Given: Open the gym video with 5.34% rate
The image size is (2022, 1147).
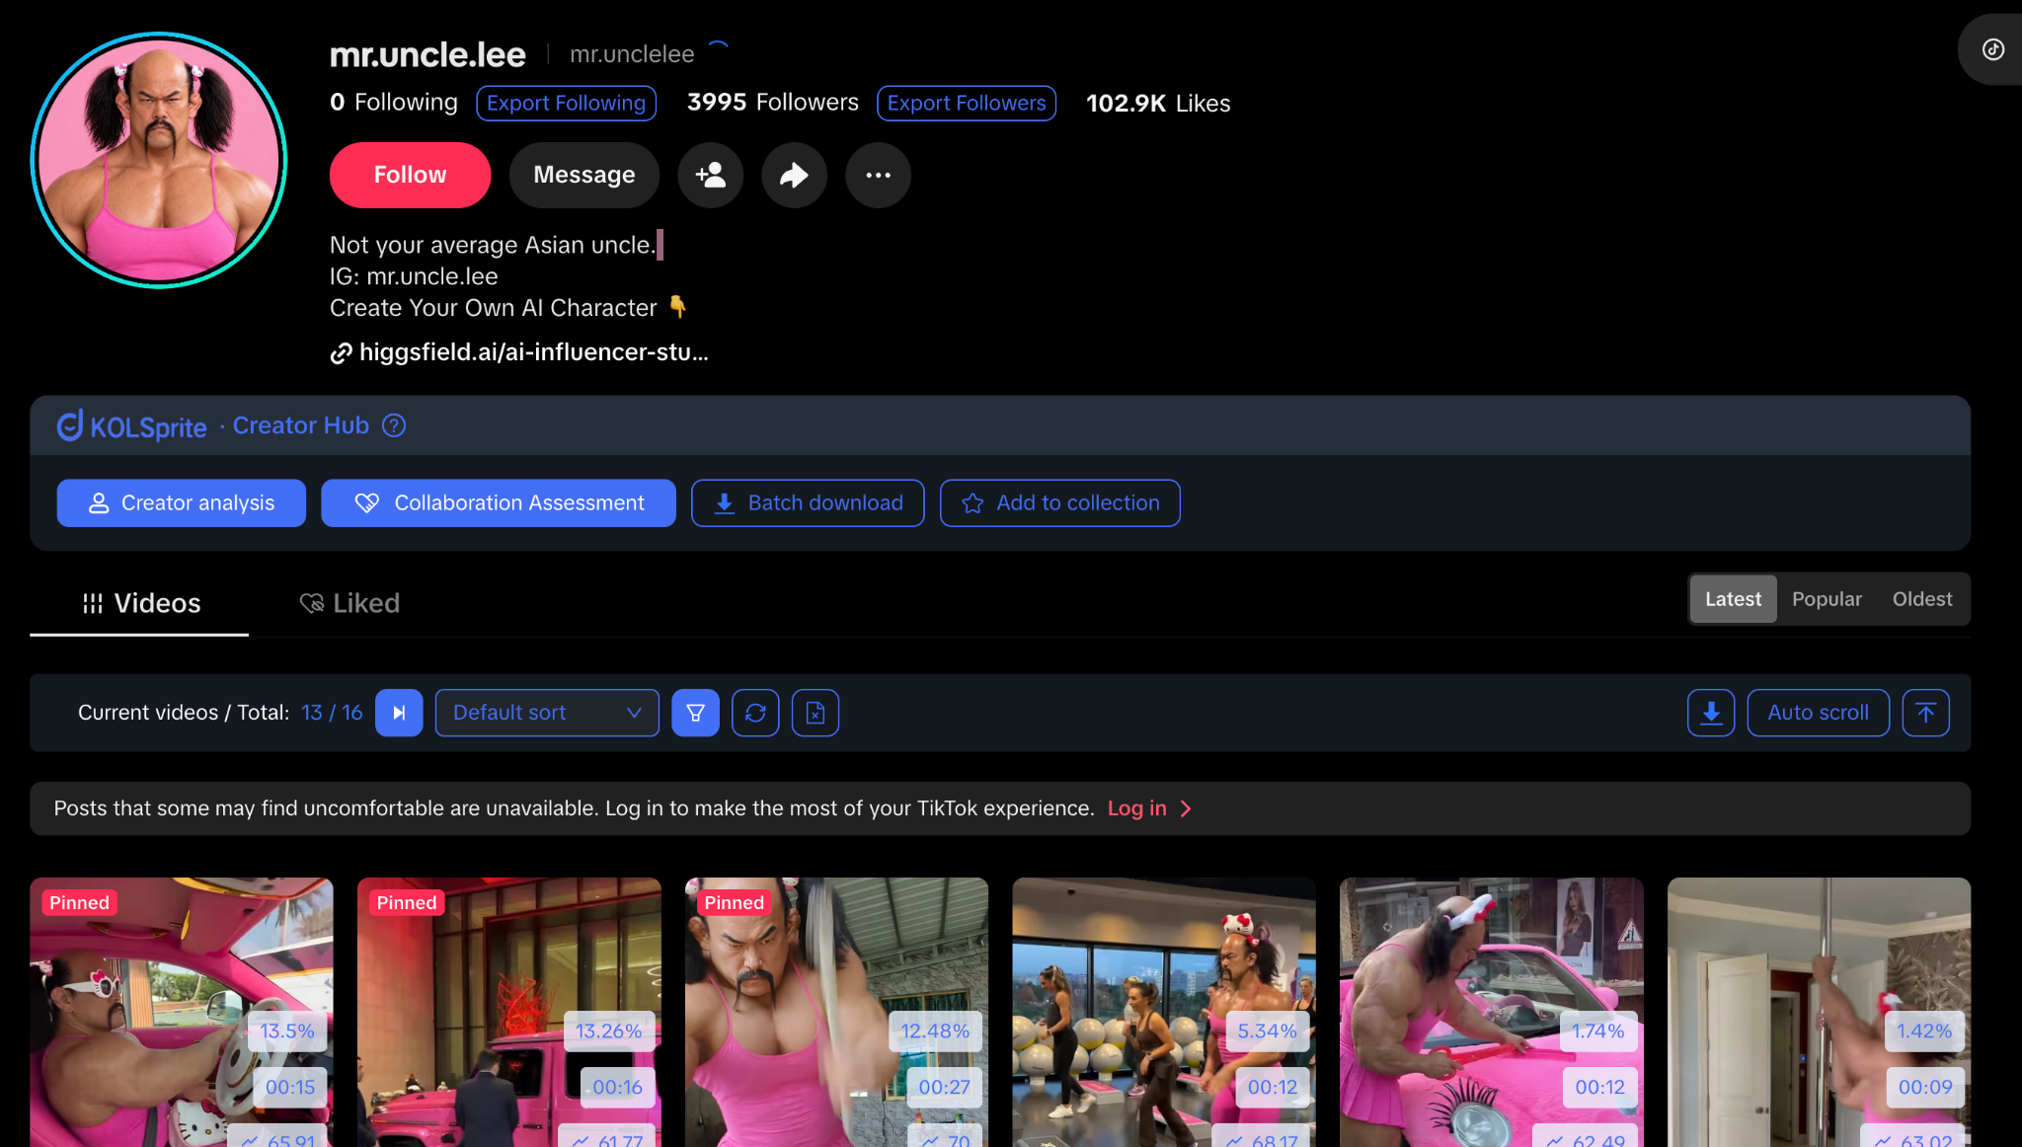Looking at the screenshot, I should coord(1164,1012).
